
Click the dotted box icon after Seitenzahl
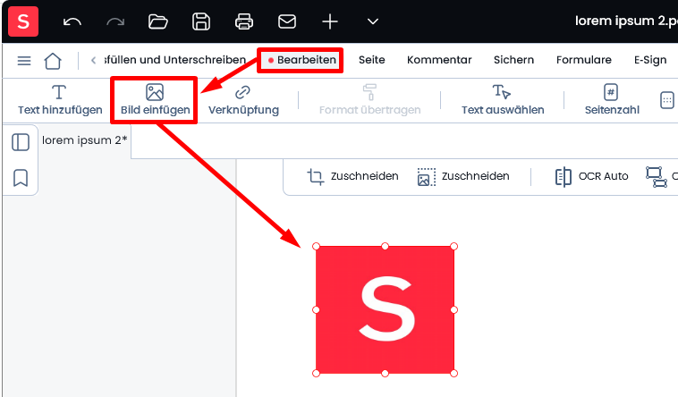click(x=667, y=100)
